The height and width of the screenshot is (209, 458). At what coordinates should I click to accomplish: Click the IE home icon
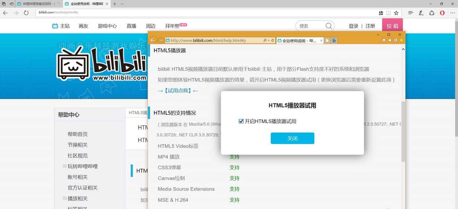point(384,40)
